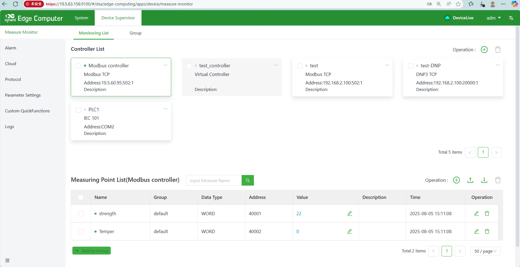520x267 pixels.
Task: Open DeviceLive cloud status
Action: (x=459, y=18)
